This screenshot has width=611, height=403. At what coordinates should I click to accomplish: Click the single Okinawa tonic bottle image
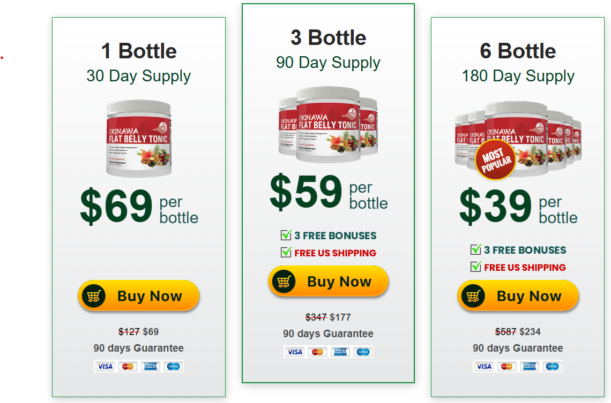tap(139, 139)
